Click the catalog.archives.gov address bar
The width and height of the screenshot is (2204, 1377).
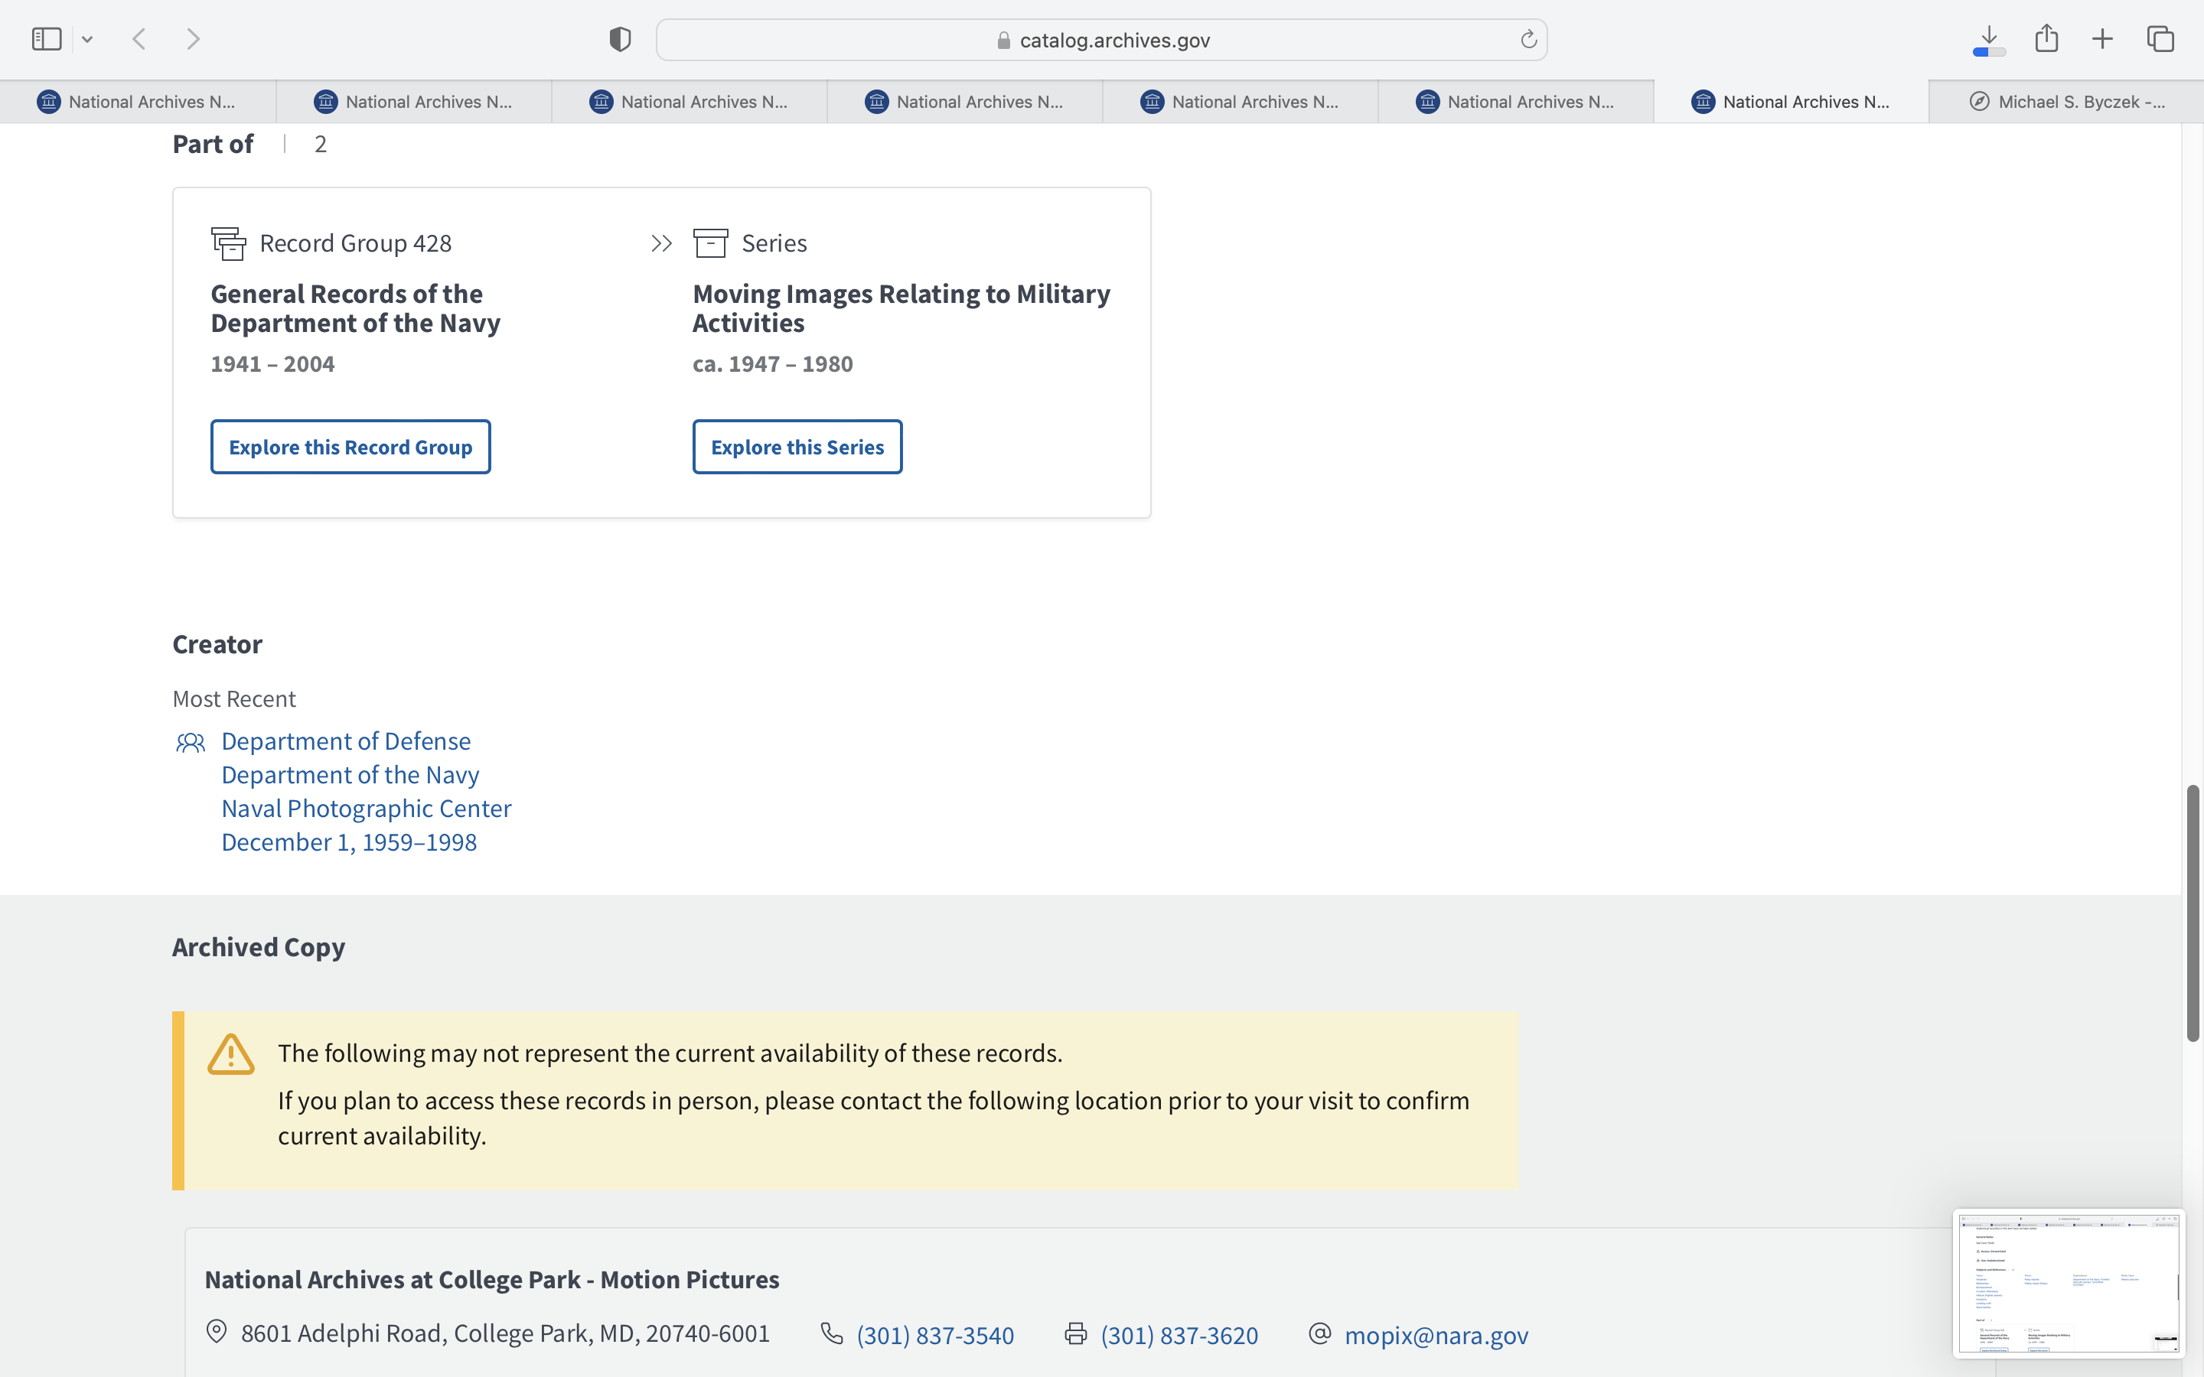[1102, 40]
